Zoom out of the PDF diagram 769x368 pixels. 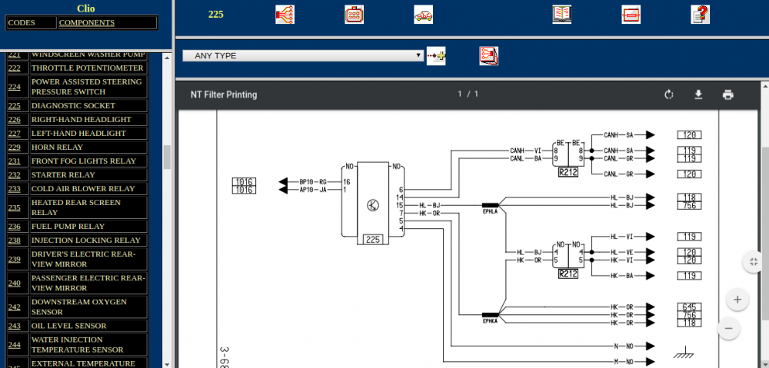(x=728, y=328)
